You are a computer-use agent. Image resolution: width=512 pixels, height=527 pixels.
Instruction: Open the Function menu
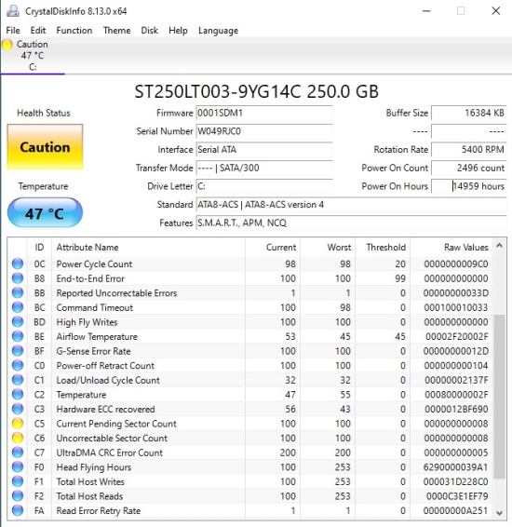click(74, 31)
